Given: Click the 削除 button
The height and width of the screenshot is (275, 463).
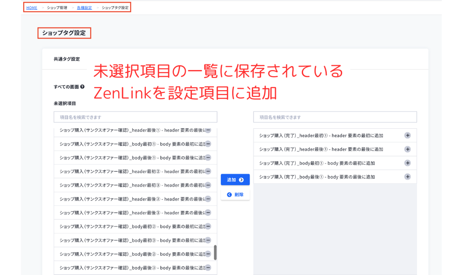Looking at the screenshot, I should (235, 194).
